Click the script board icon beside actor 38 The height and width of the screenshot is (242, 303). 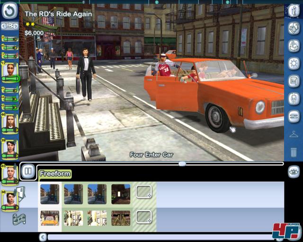coord(21,194)
